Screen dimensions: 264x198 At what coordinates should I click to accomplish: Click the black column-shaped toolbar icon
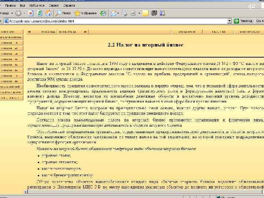pos(154,13)
